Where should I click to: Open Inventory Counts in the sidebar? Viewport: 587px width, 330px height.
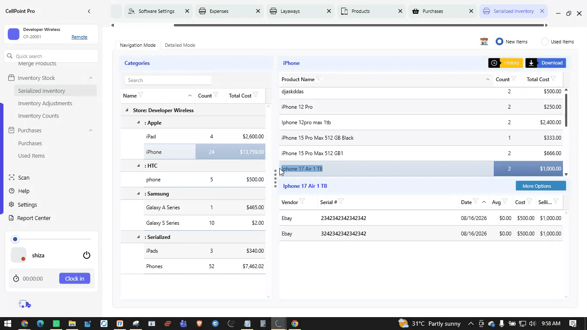(39, 116)
